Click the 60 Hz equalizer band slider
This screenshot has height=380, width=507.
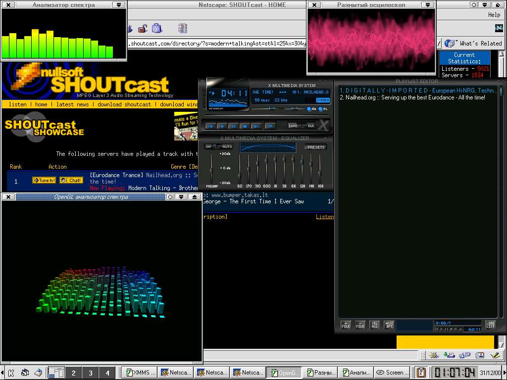(240, 168)
